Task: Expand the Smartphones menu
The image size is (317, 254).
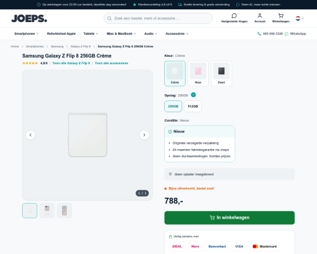Action: [26, 33]
